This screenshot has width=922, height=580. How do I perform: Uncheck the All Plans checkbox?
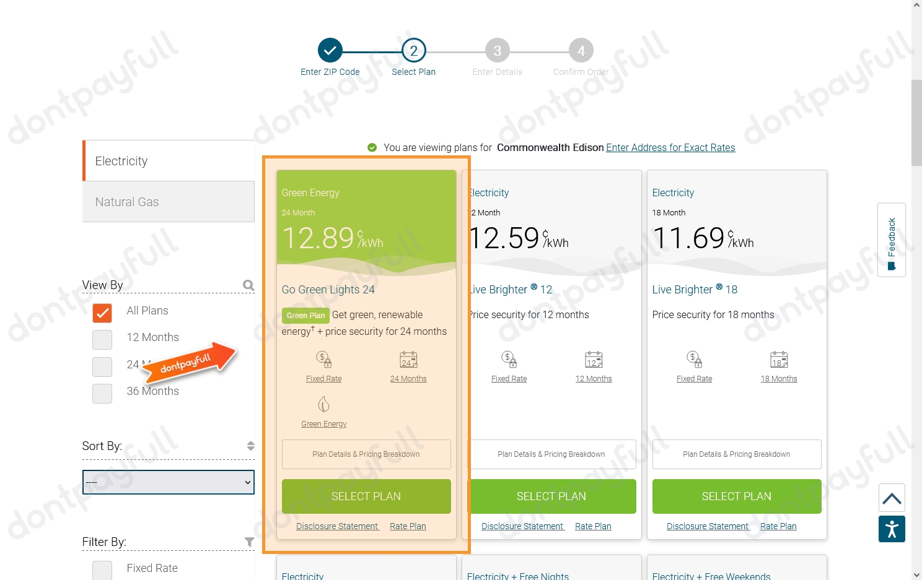click(x=102, y=313)
